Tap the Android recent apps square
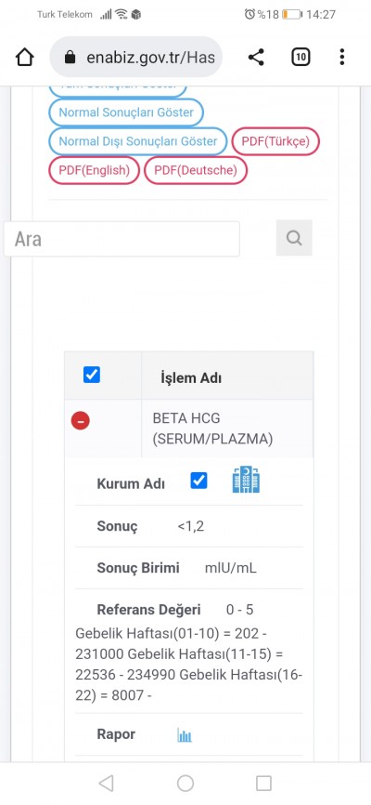 click(x=263, y=783)
